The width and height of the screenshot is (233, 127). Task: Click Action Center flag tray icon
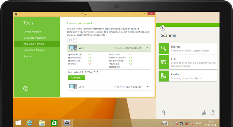pos(177,123)
